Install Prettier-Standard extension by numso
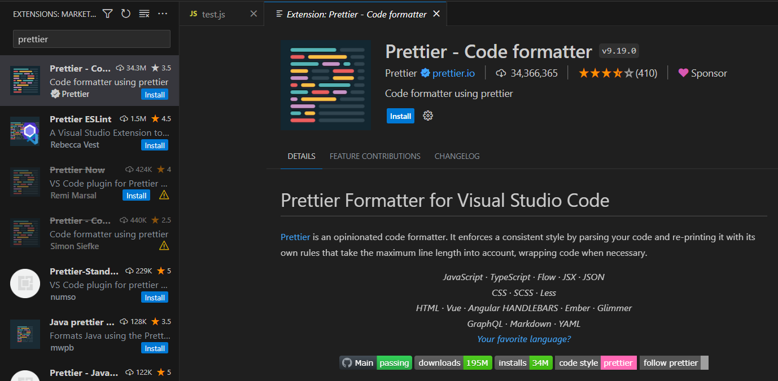This screenshot has height=381, width=778. pos(155,298)
